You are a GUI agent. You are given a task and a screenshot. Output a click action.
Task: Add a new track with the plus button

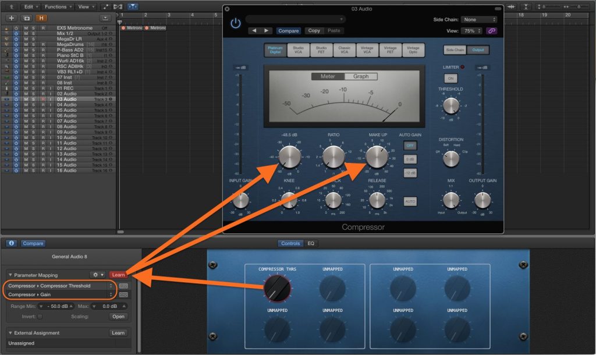click(x=12, y=18)
